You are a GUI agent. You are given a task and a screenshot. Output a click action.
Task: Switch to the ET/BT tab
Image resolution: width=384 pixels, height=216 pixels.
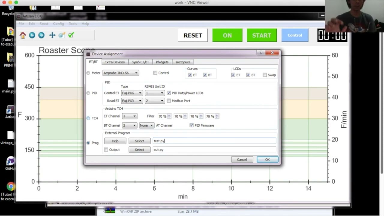(93, 62)
